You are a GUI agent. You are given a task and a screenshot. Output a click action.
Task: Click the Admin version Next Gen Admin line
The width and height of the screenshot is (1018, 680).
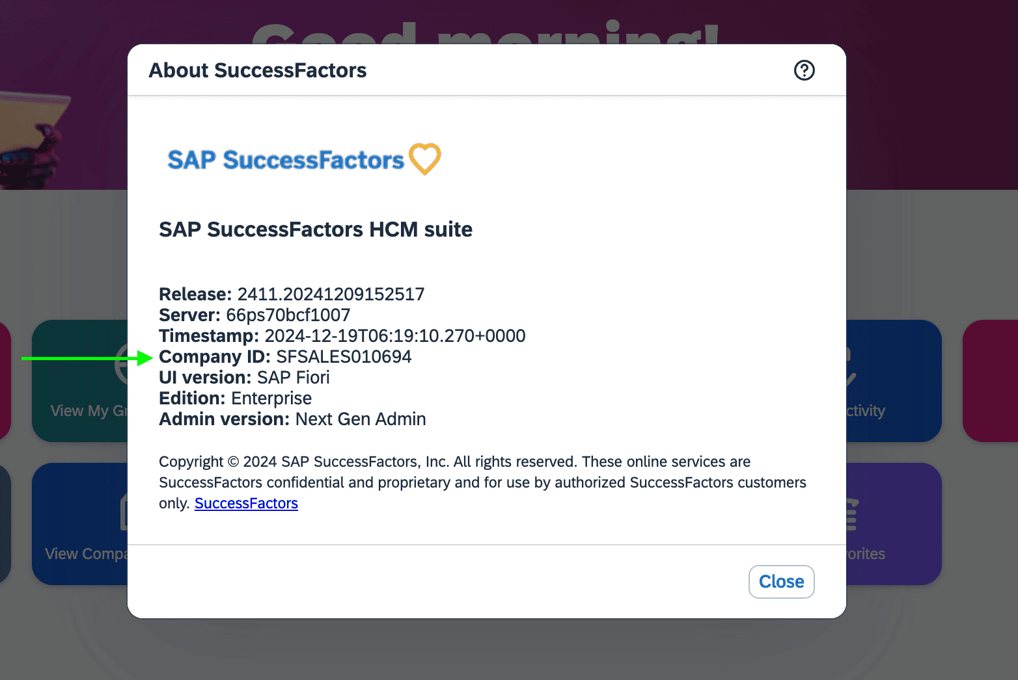tap(292, 419)
